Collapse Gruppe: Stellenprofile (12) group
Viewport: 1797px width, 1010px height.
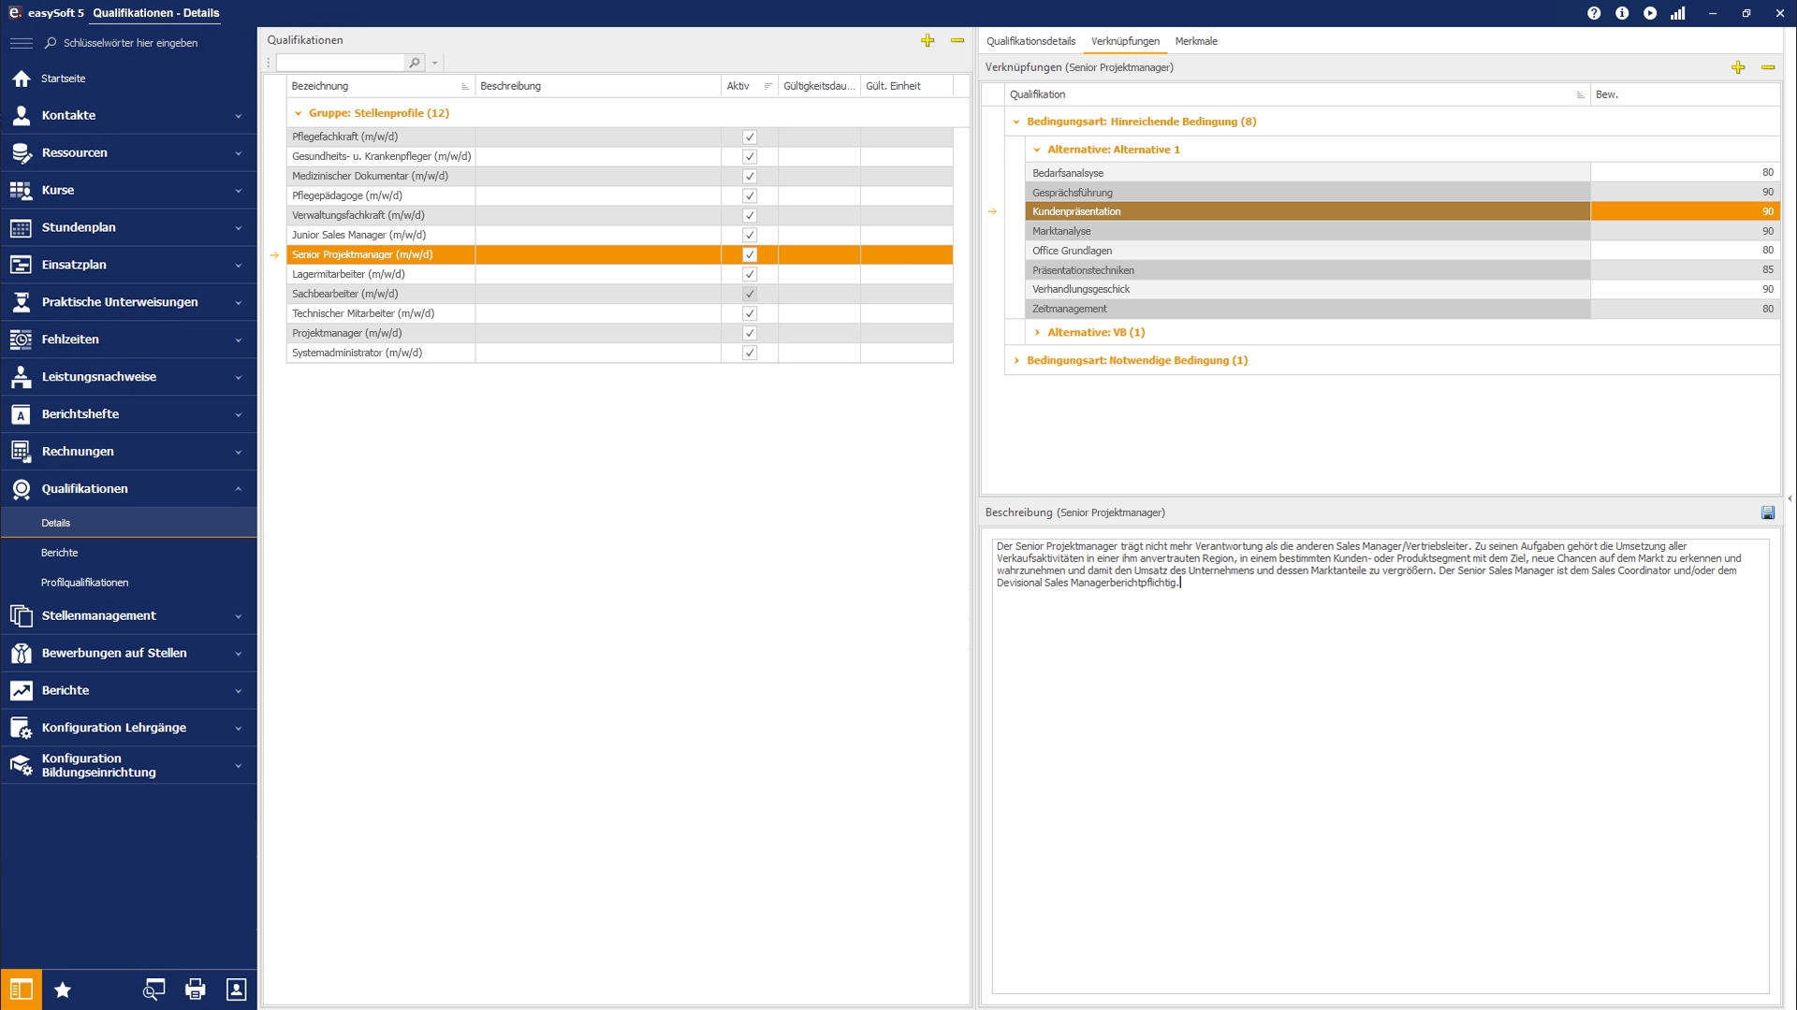pos(299,113)
